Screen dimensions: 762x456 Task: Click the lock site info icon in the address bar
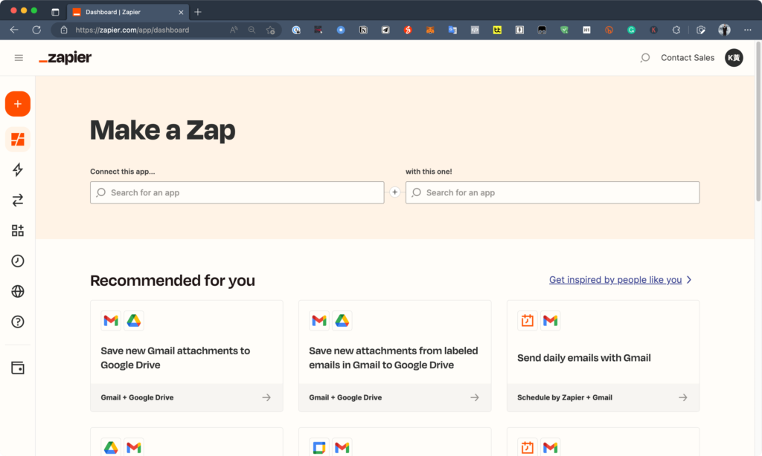[64, 30]
